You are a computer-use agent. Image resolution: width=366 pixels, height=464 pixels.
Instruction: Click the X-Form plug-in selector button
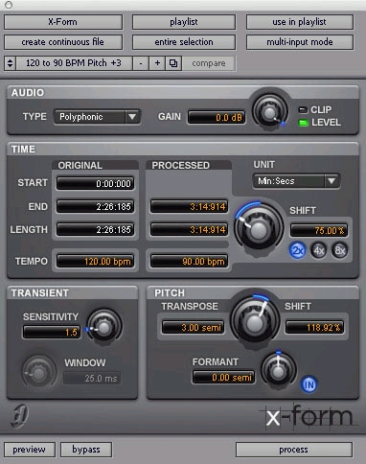pos(63,22)
